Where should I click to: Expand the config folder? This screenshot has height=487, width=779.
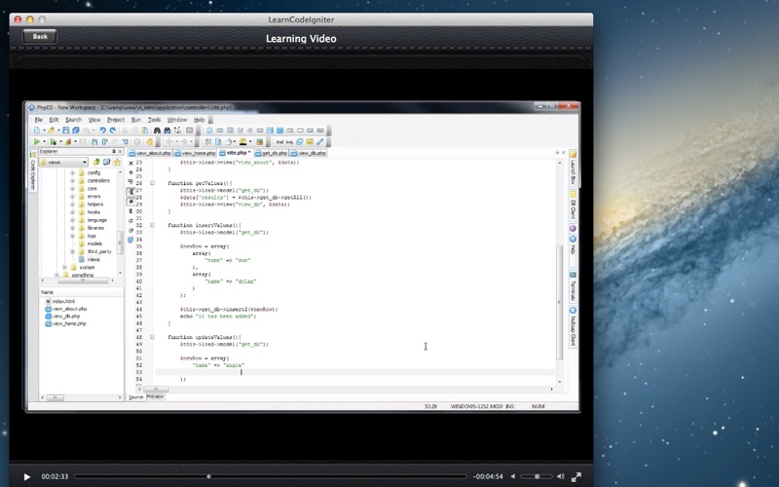[72, 173]
